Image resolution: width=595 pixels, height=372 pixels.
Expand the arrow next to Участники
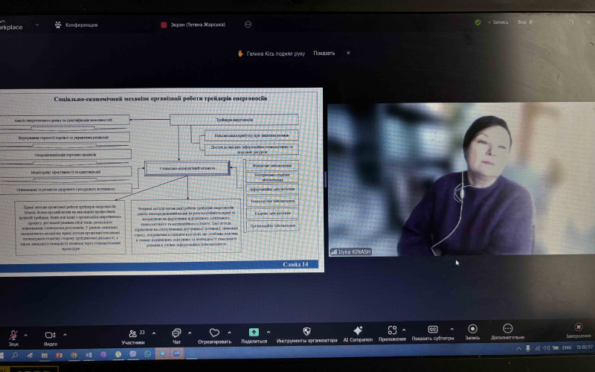pyautogui.click(x=154, y=333)
